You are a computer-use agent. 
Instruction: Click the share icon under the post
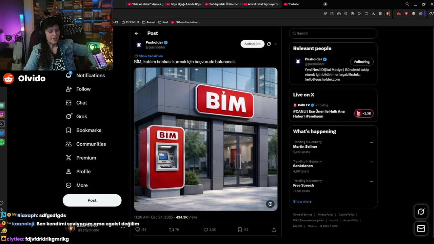tap(274, 229)
